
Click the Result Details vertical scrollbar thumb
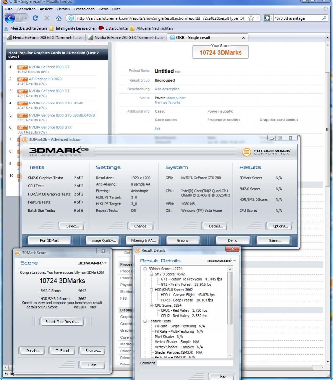(230, 298)
